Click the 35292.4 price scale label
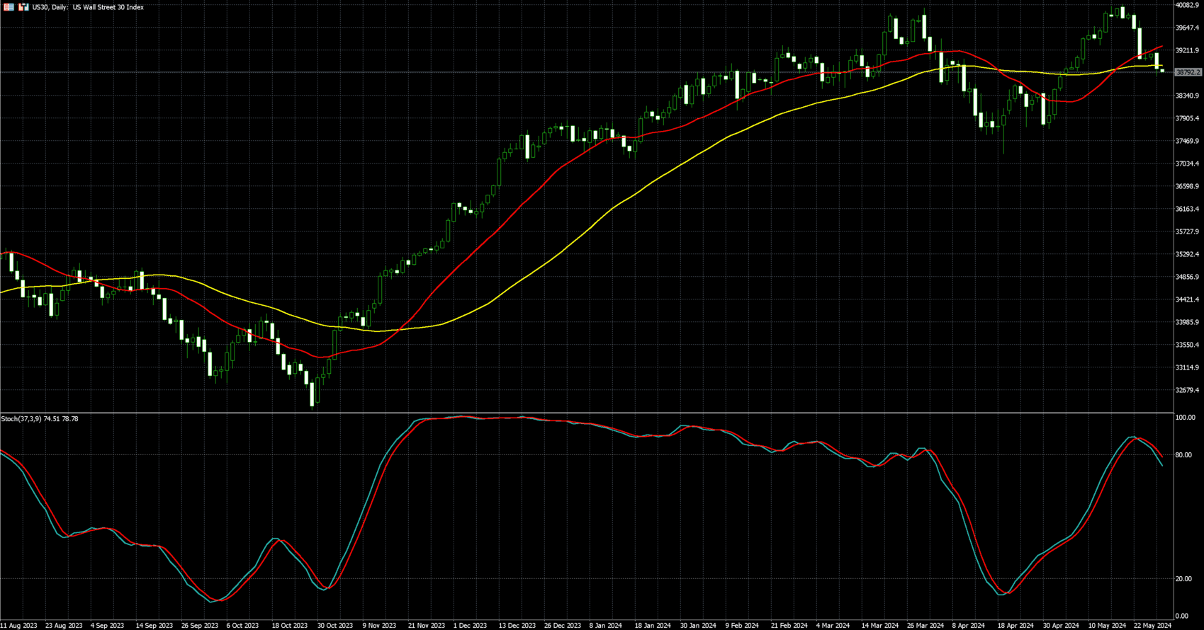 [x=1187, y=254]
